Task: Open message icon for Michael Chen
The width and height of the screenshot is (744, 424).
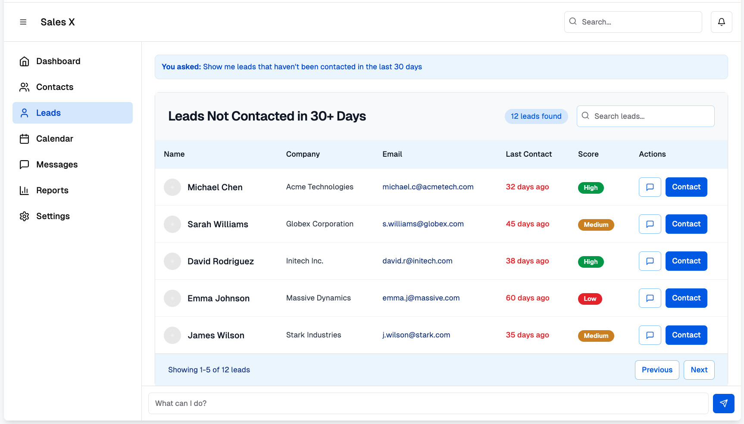Action: (x=650, y=187)
